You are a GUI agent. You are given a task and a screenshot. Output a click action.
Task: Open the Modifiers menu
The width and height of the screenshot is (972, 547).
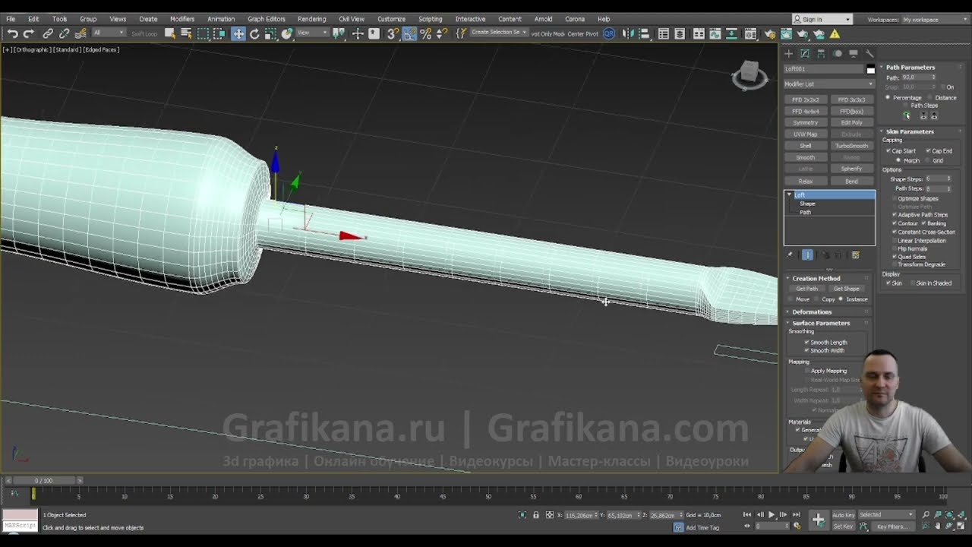point(182,19)
